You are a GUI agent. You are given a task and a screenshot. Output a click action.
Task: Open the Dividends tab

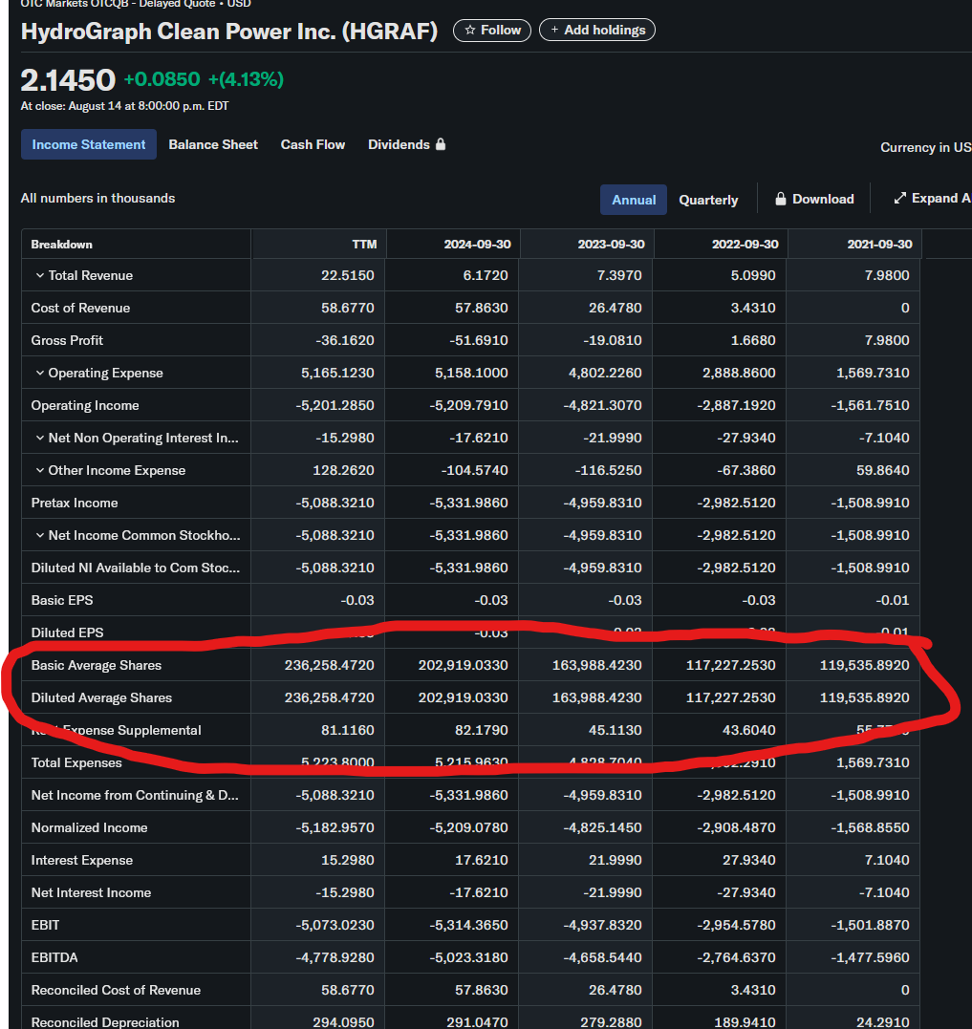tap(399, 144)
